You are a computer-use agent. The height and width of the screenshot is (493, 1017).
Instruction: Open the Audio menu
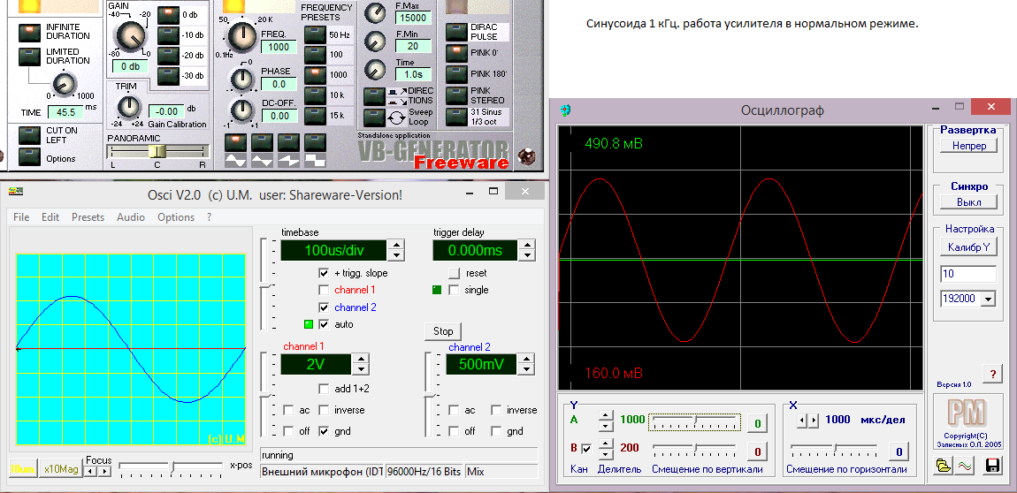click(x=131, y=217)
